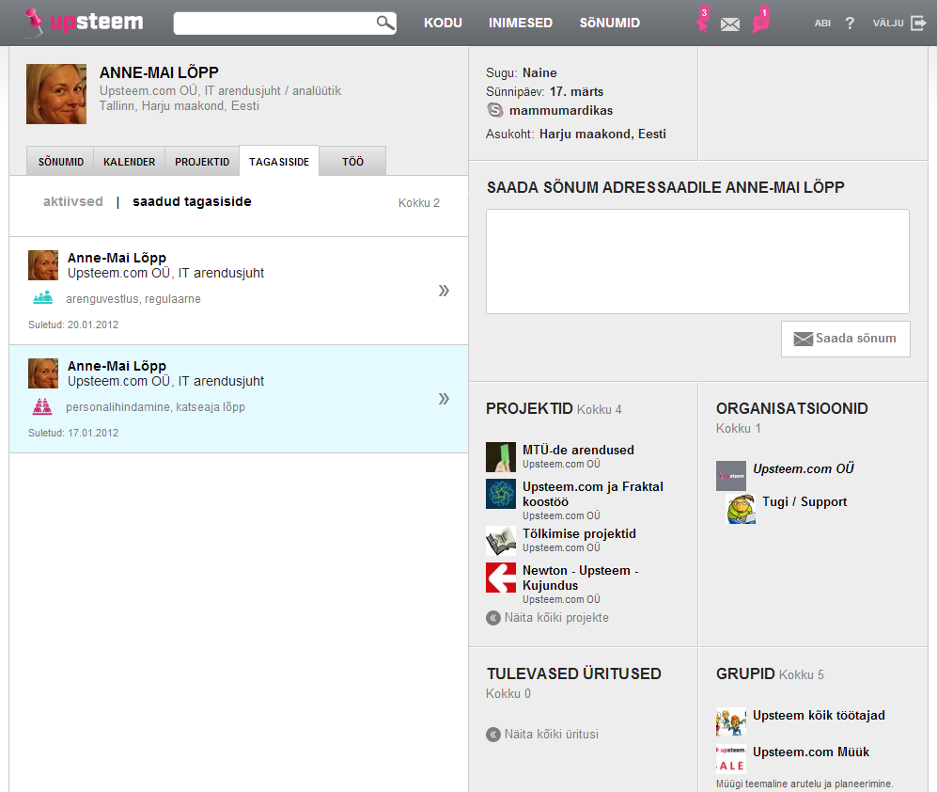Click the logout arrow icon
This screenshot has height=792, width=937.
tap(918, 23)
